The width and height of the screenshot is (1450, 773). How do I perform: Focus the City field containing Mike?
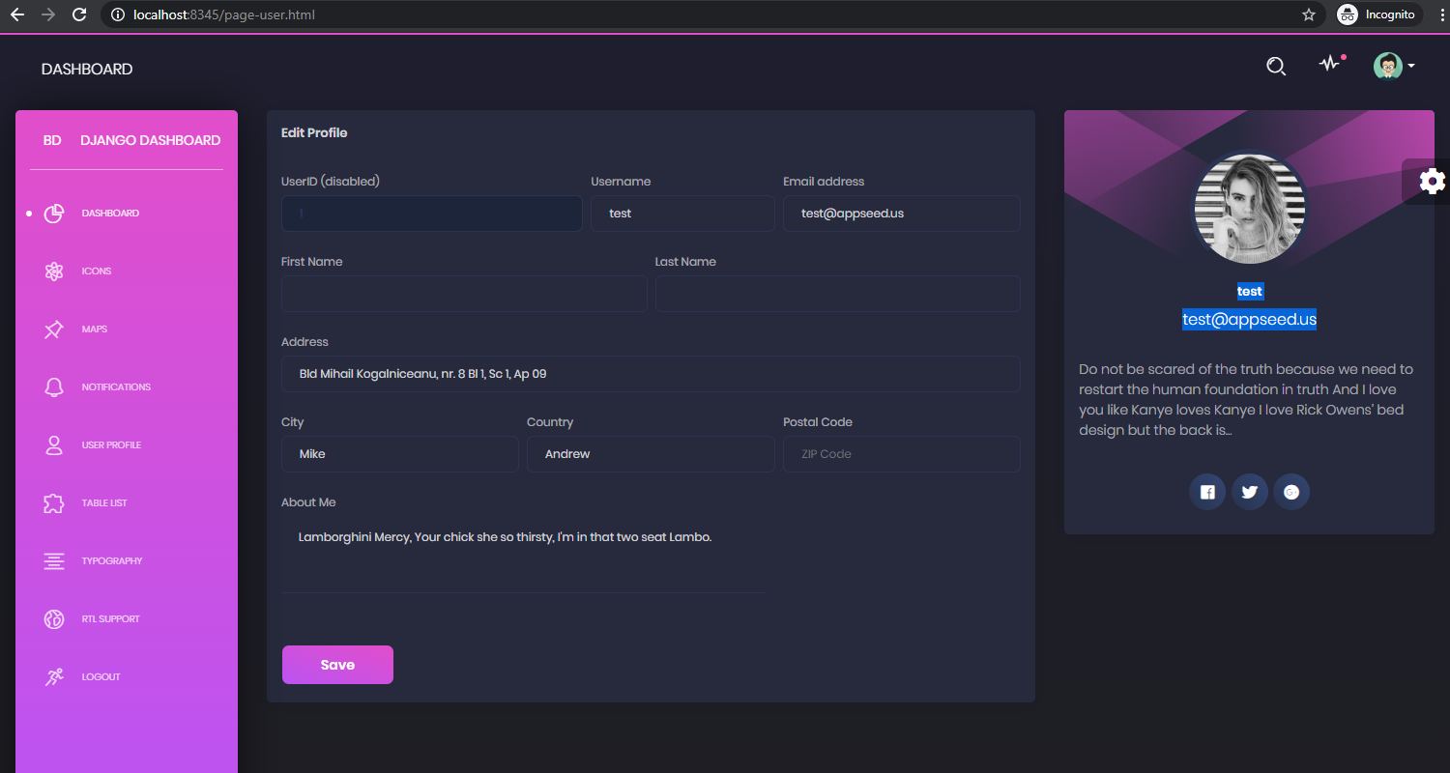click(x=400, y=454)
